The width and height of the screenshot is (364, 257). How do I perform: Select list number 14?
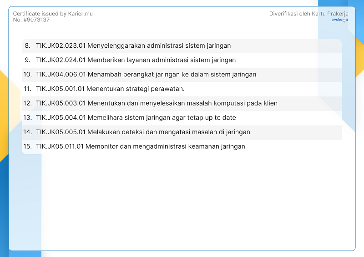point(27,132)
